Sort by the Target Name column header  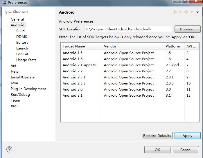(x=81, y=46)
